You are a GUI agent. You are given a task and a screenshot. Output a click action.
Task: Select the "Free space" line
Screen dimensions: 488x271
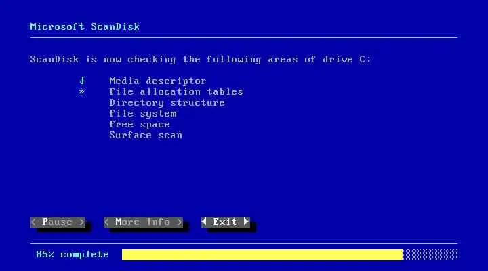coord(140,125)
